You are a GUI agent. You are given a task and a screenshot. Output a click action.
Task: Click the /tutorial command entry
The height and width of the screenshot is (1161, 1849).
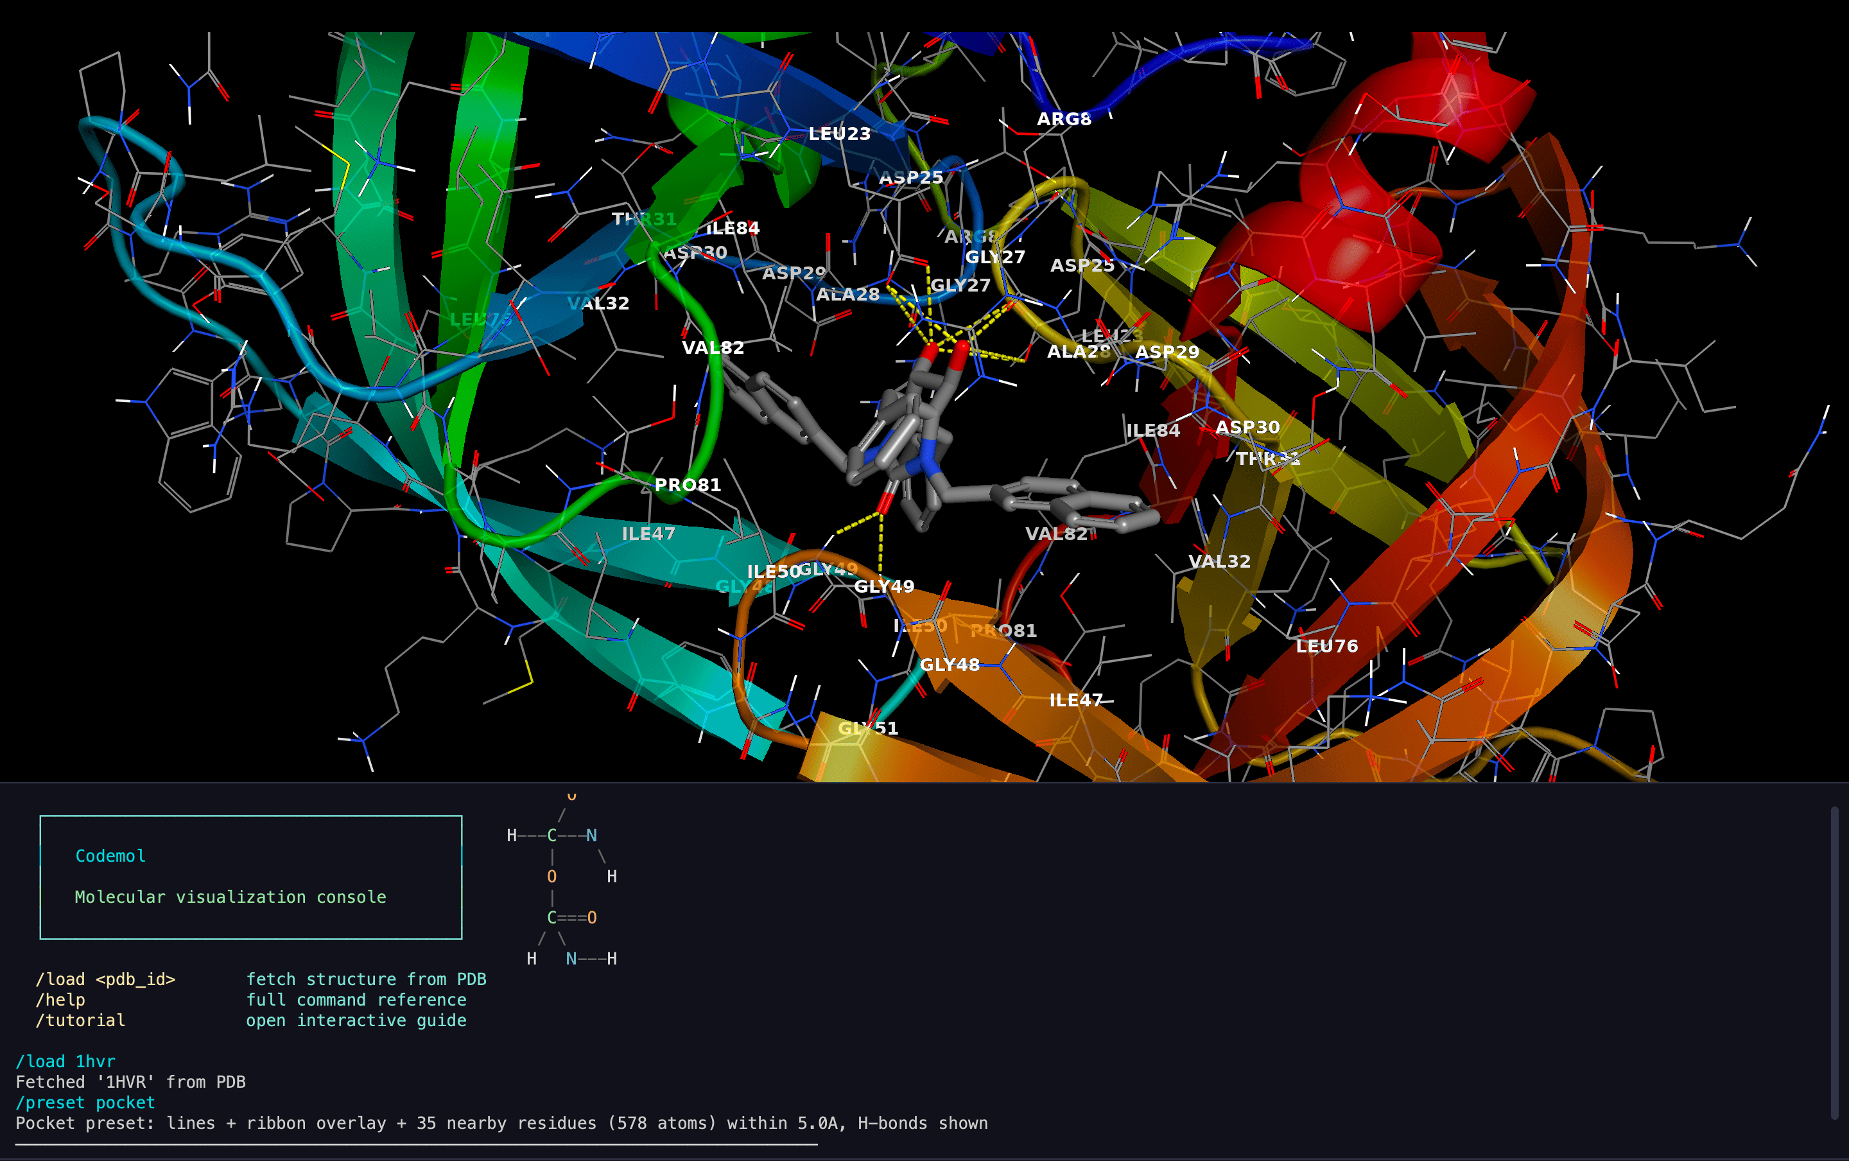[x=80, y=1020]
